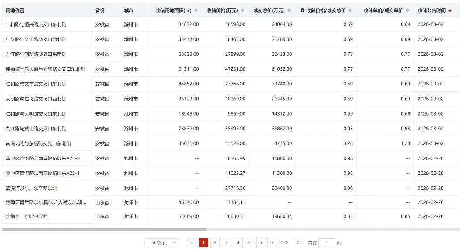Screen dimensions: 460x249
Task: Select page 3 in pagination
Action: [226, 242]
